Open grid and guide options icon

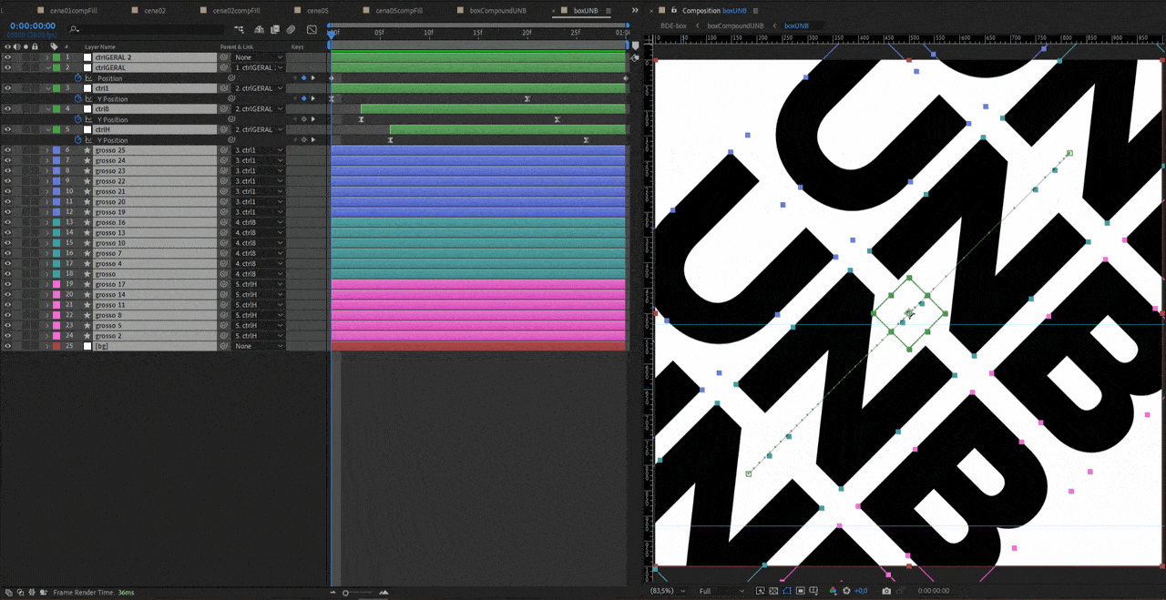(813, 591)
